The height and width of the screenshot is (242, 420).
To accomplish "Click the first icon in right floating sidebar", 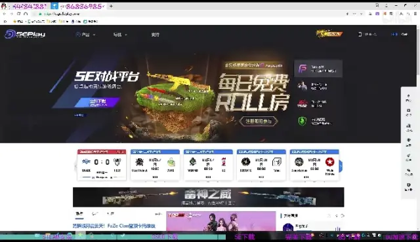I will [408, 98].
